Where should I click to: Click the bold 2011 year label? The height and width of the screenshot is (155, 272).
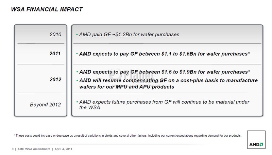click(55, 53)
